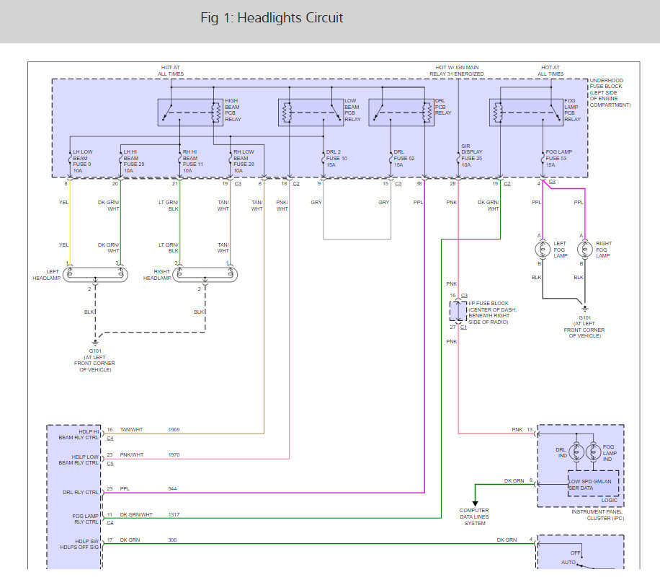Click the G101 ground symbol under headlamps
The width and height of the screenshot is (660, 585).
click(x=95, y=342)
